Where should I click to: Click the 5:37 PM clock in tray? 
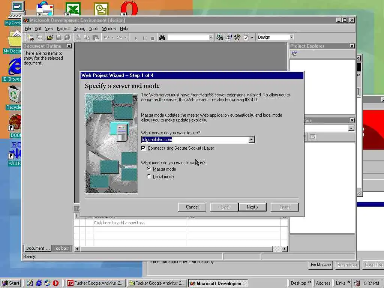tap(372, 283)
